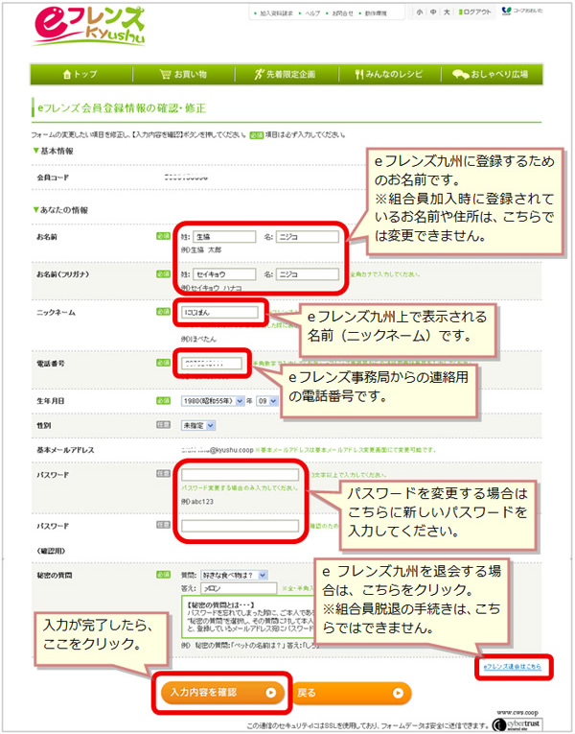
Task: Open the みんなのレシピ navigation item
Action: [389, 74]
